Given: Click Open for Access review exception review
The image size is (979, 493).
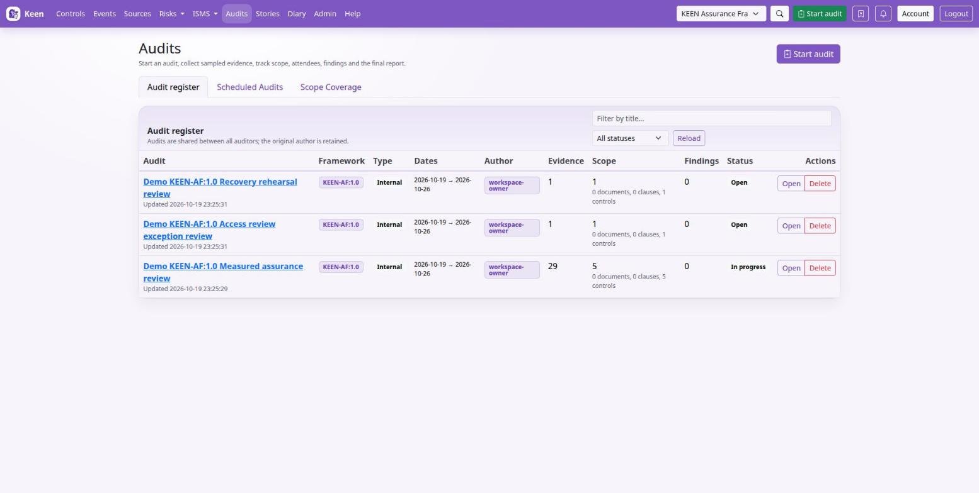Looking at the screenshot, I should click(x=791, y=226).
